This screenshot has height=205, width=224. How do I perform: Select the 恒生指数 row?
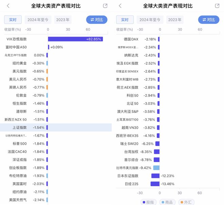pos(56,103)
